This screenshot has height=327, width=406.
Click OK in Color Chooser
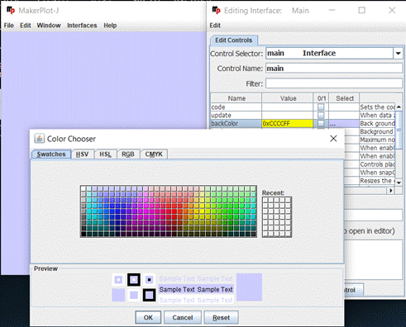tap(148, 317)
